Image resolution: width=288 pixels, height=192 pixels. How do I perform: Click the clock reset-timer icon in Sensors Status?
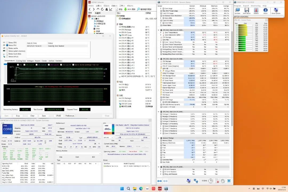(x=210, y=181)
